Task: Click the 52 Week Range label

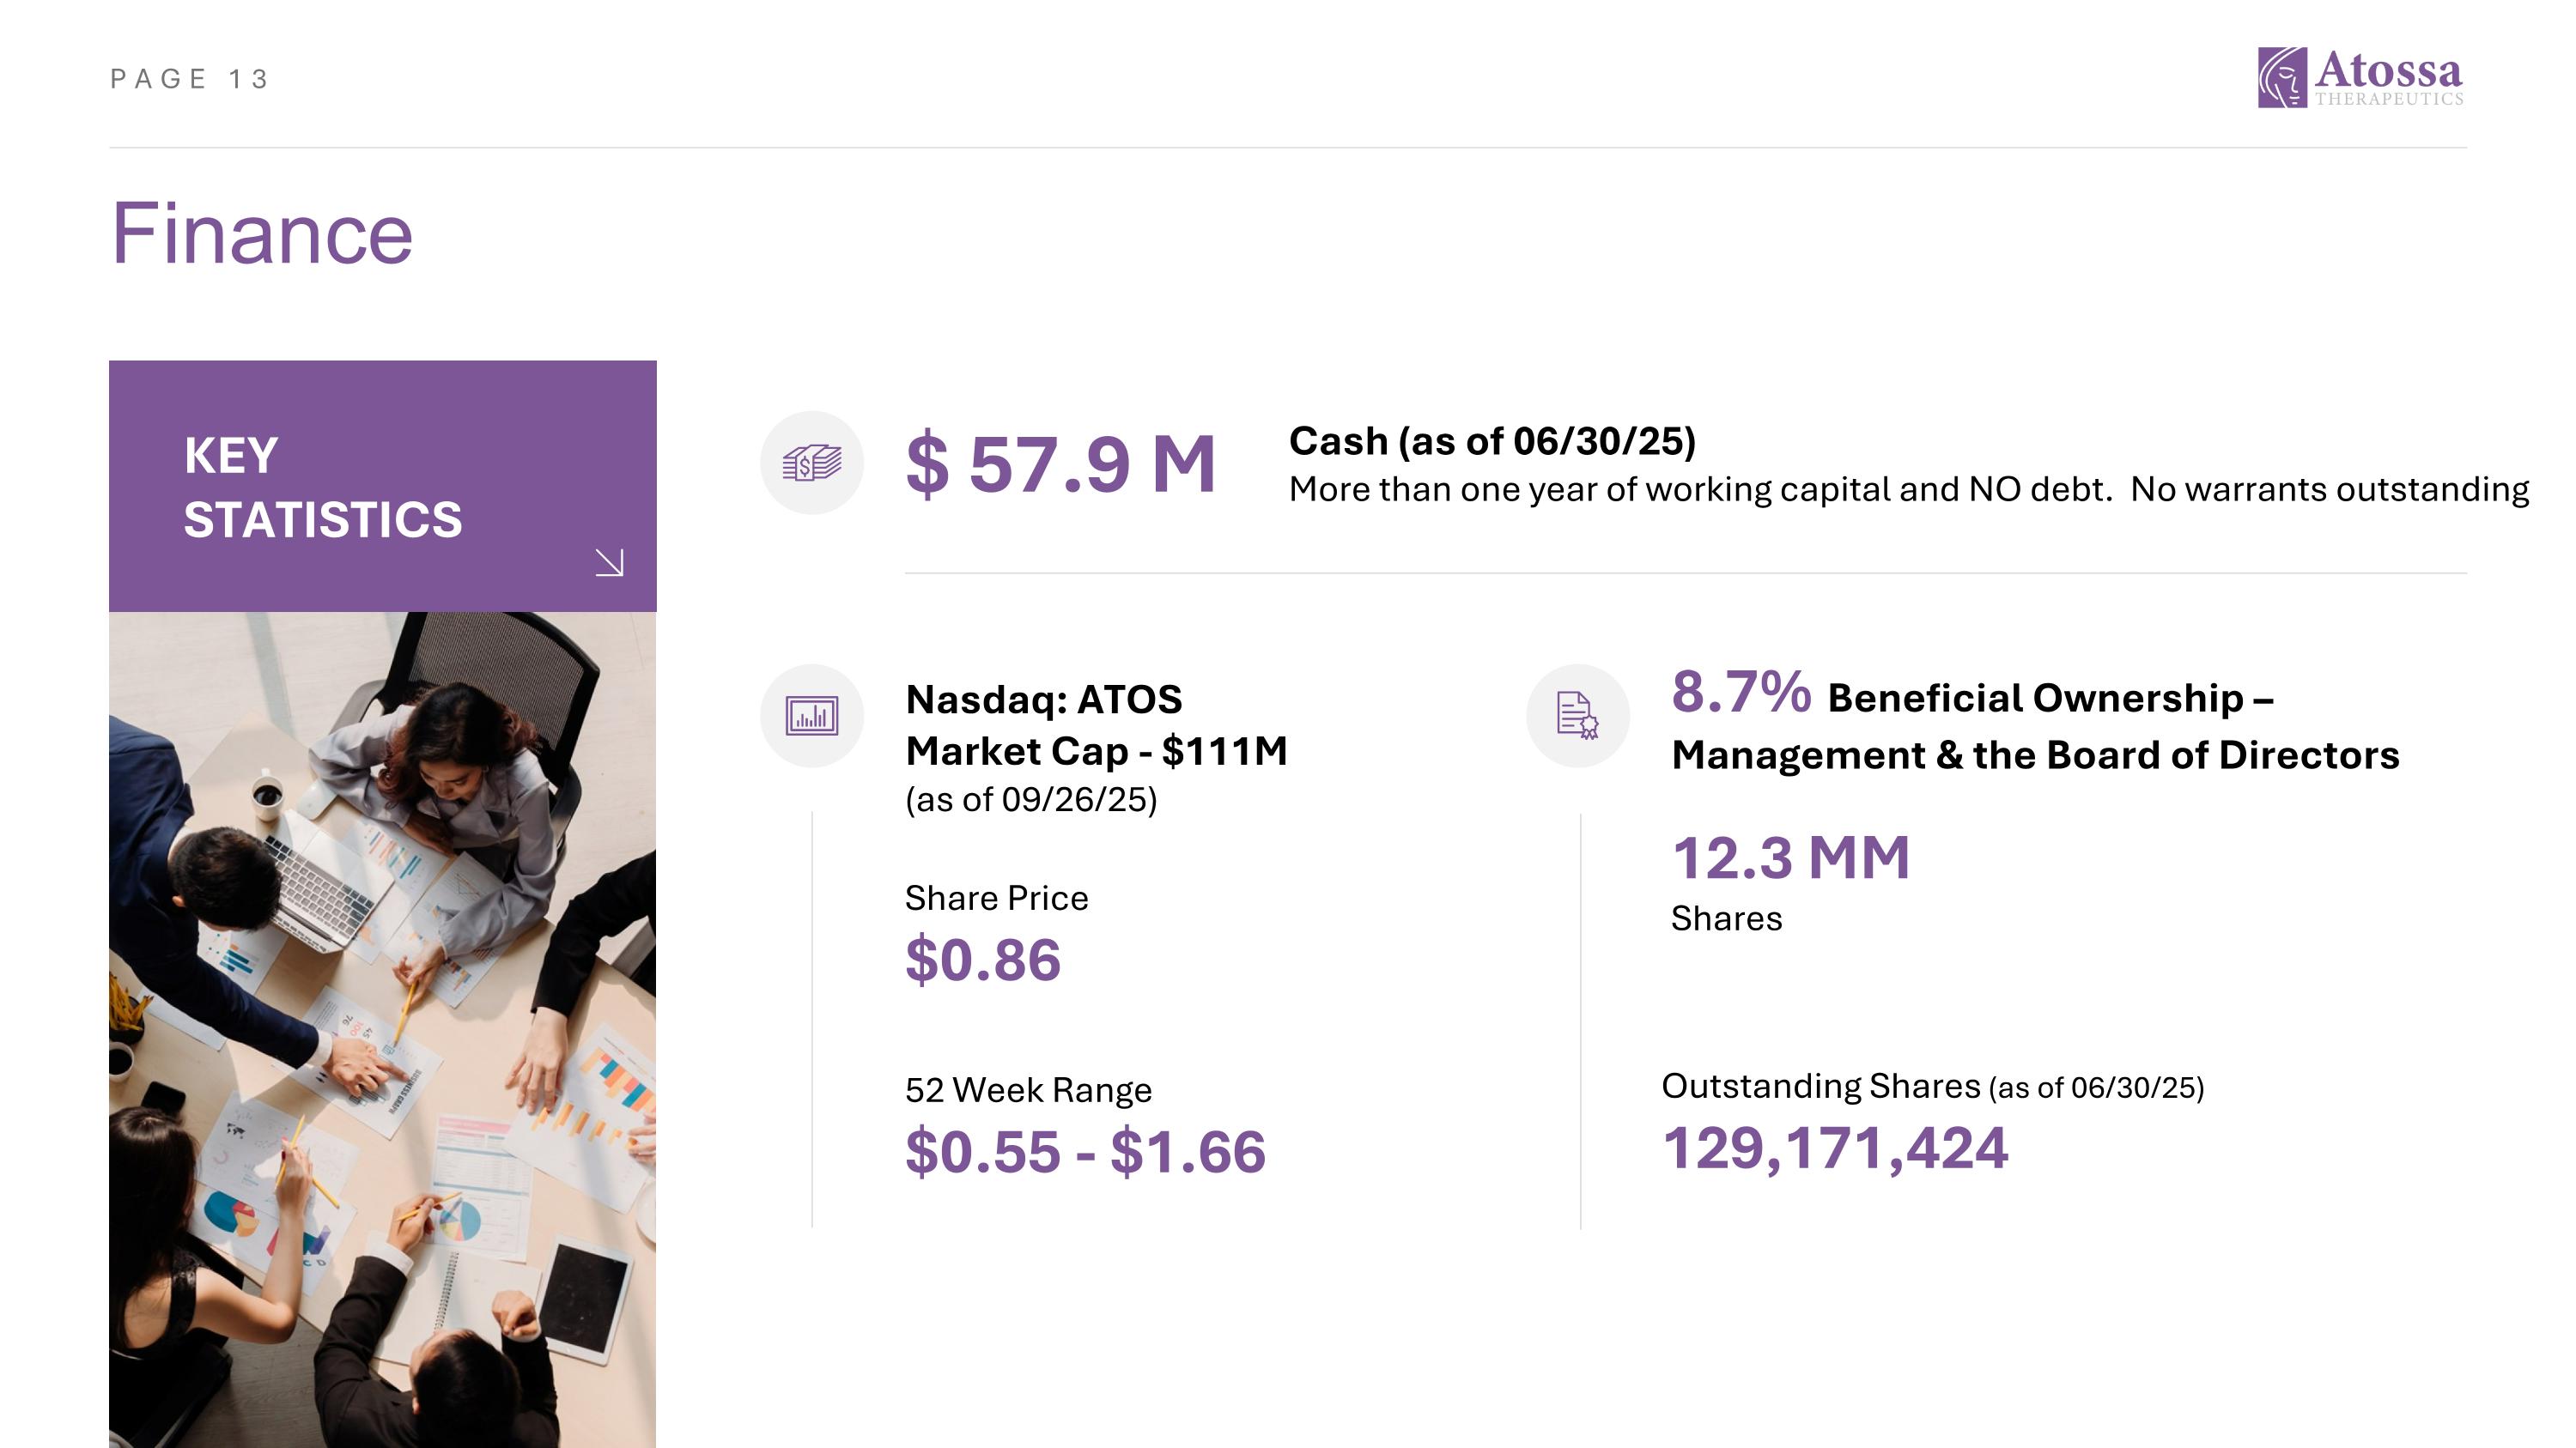Action: [x=1028, y=1089]
